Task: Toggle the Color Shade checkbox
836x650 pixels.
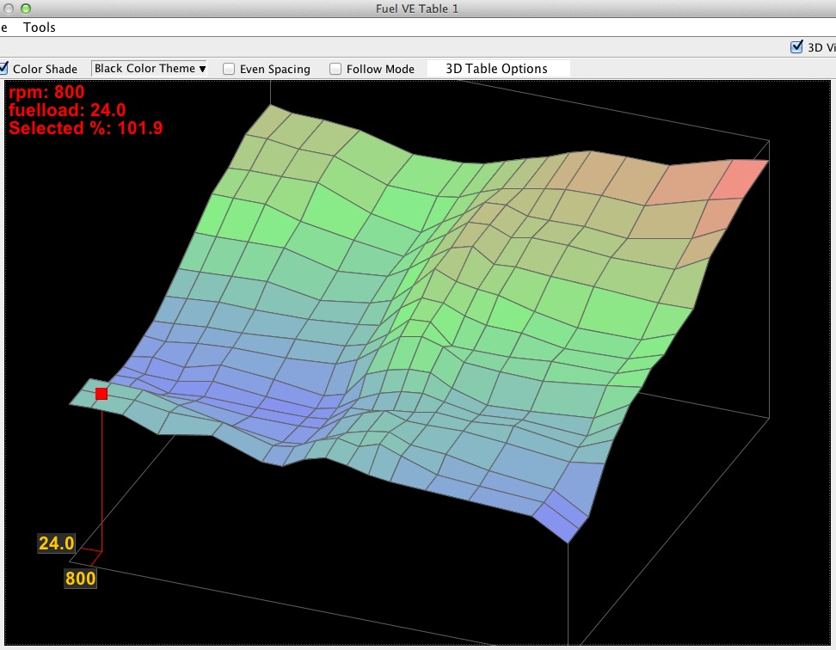Action: click(x=4, y=69)
